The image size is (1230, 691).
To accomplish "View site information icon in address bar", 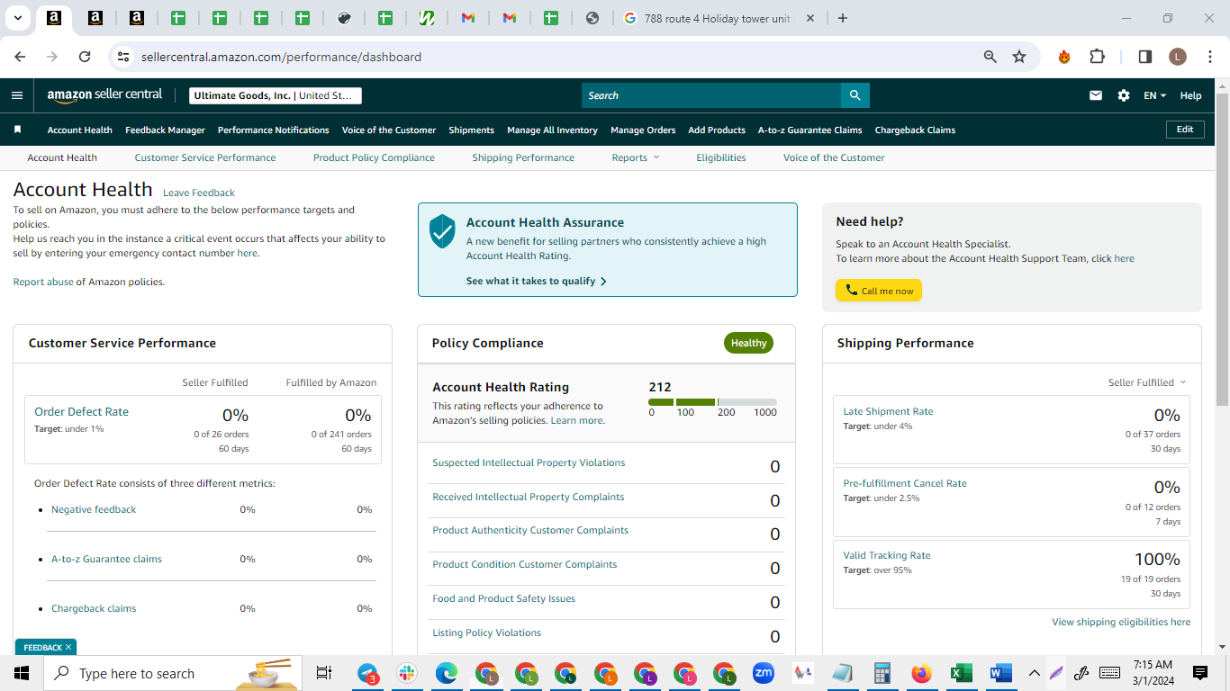I will point(124,57).
